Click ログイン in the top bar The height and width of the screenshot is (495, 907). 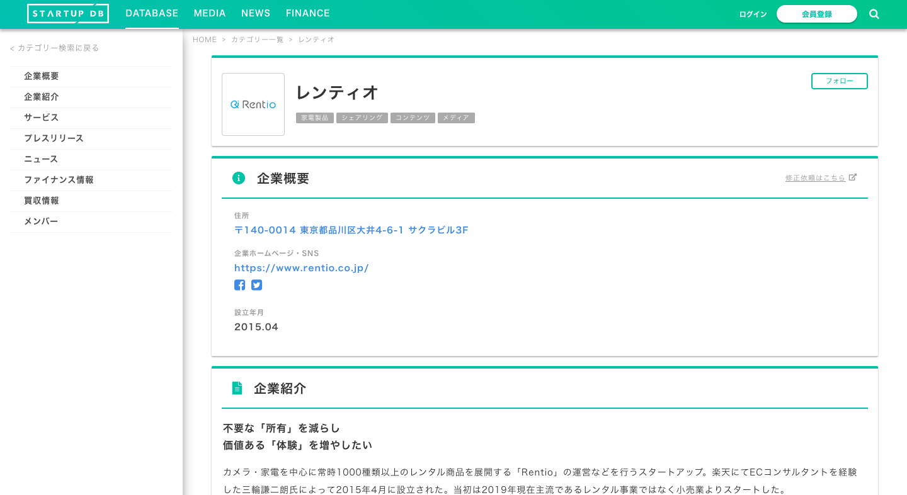[753, 14]
